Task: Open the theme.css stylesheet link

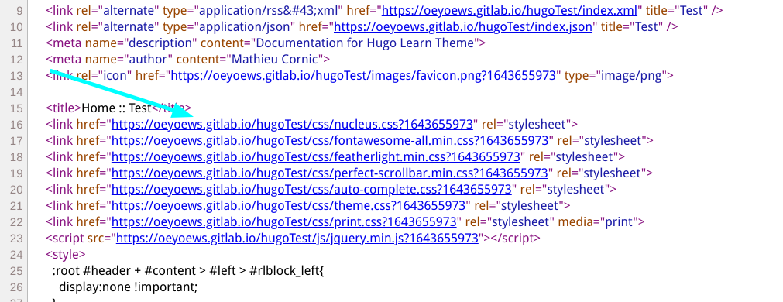Action: point(289,206)
